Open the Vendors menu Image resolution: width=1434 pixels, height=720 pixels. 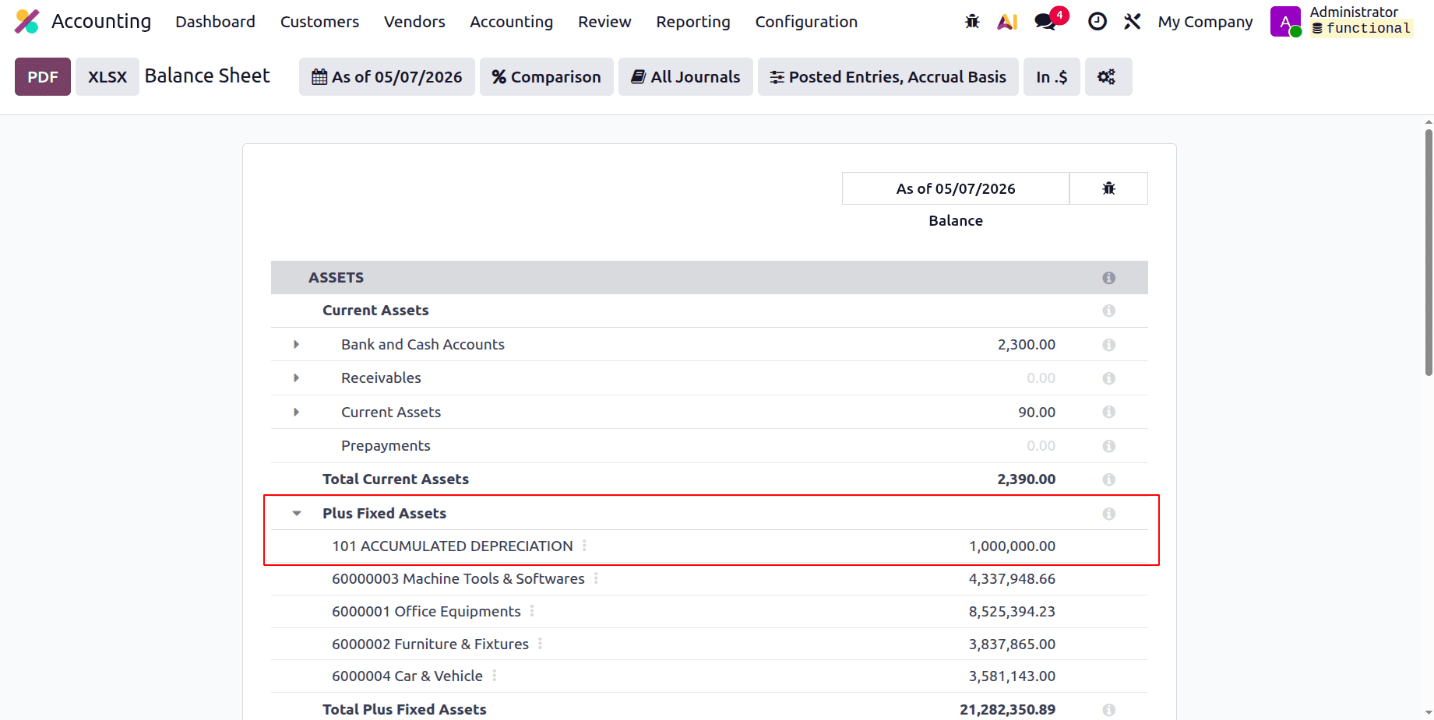(414, 22)
